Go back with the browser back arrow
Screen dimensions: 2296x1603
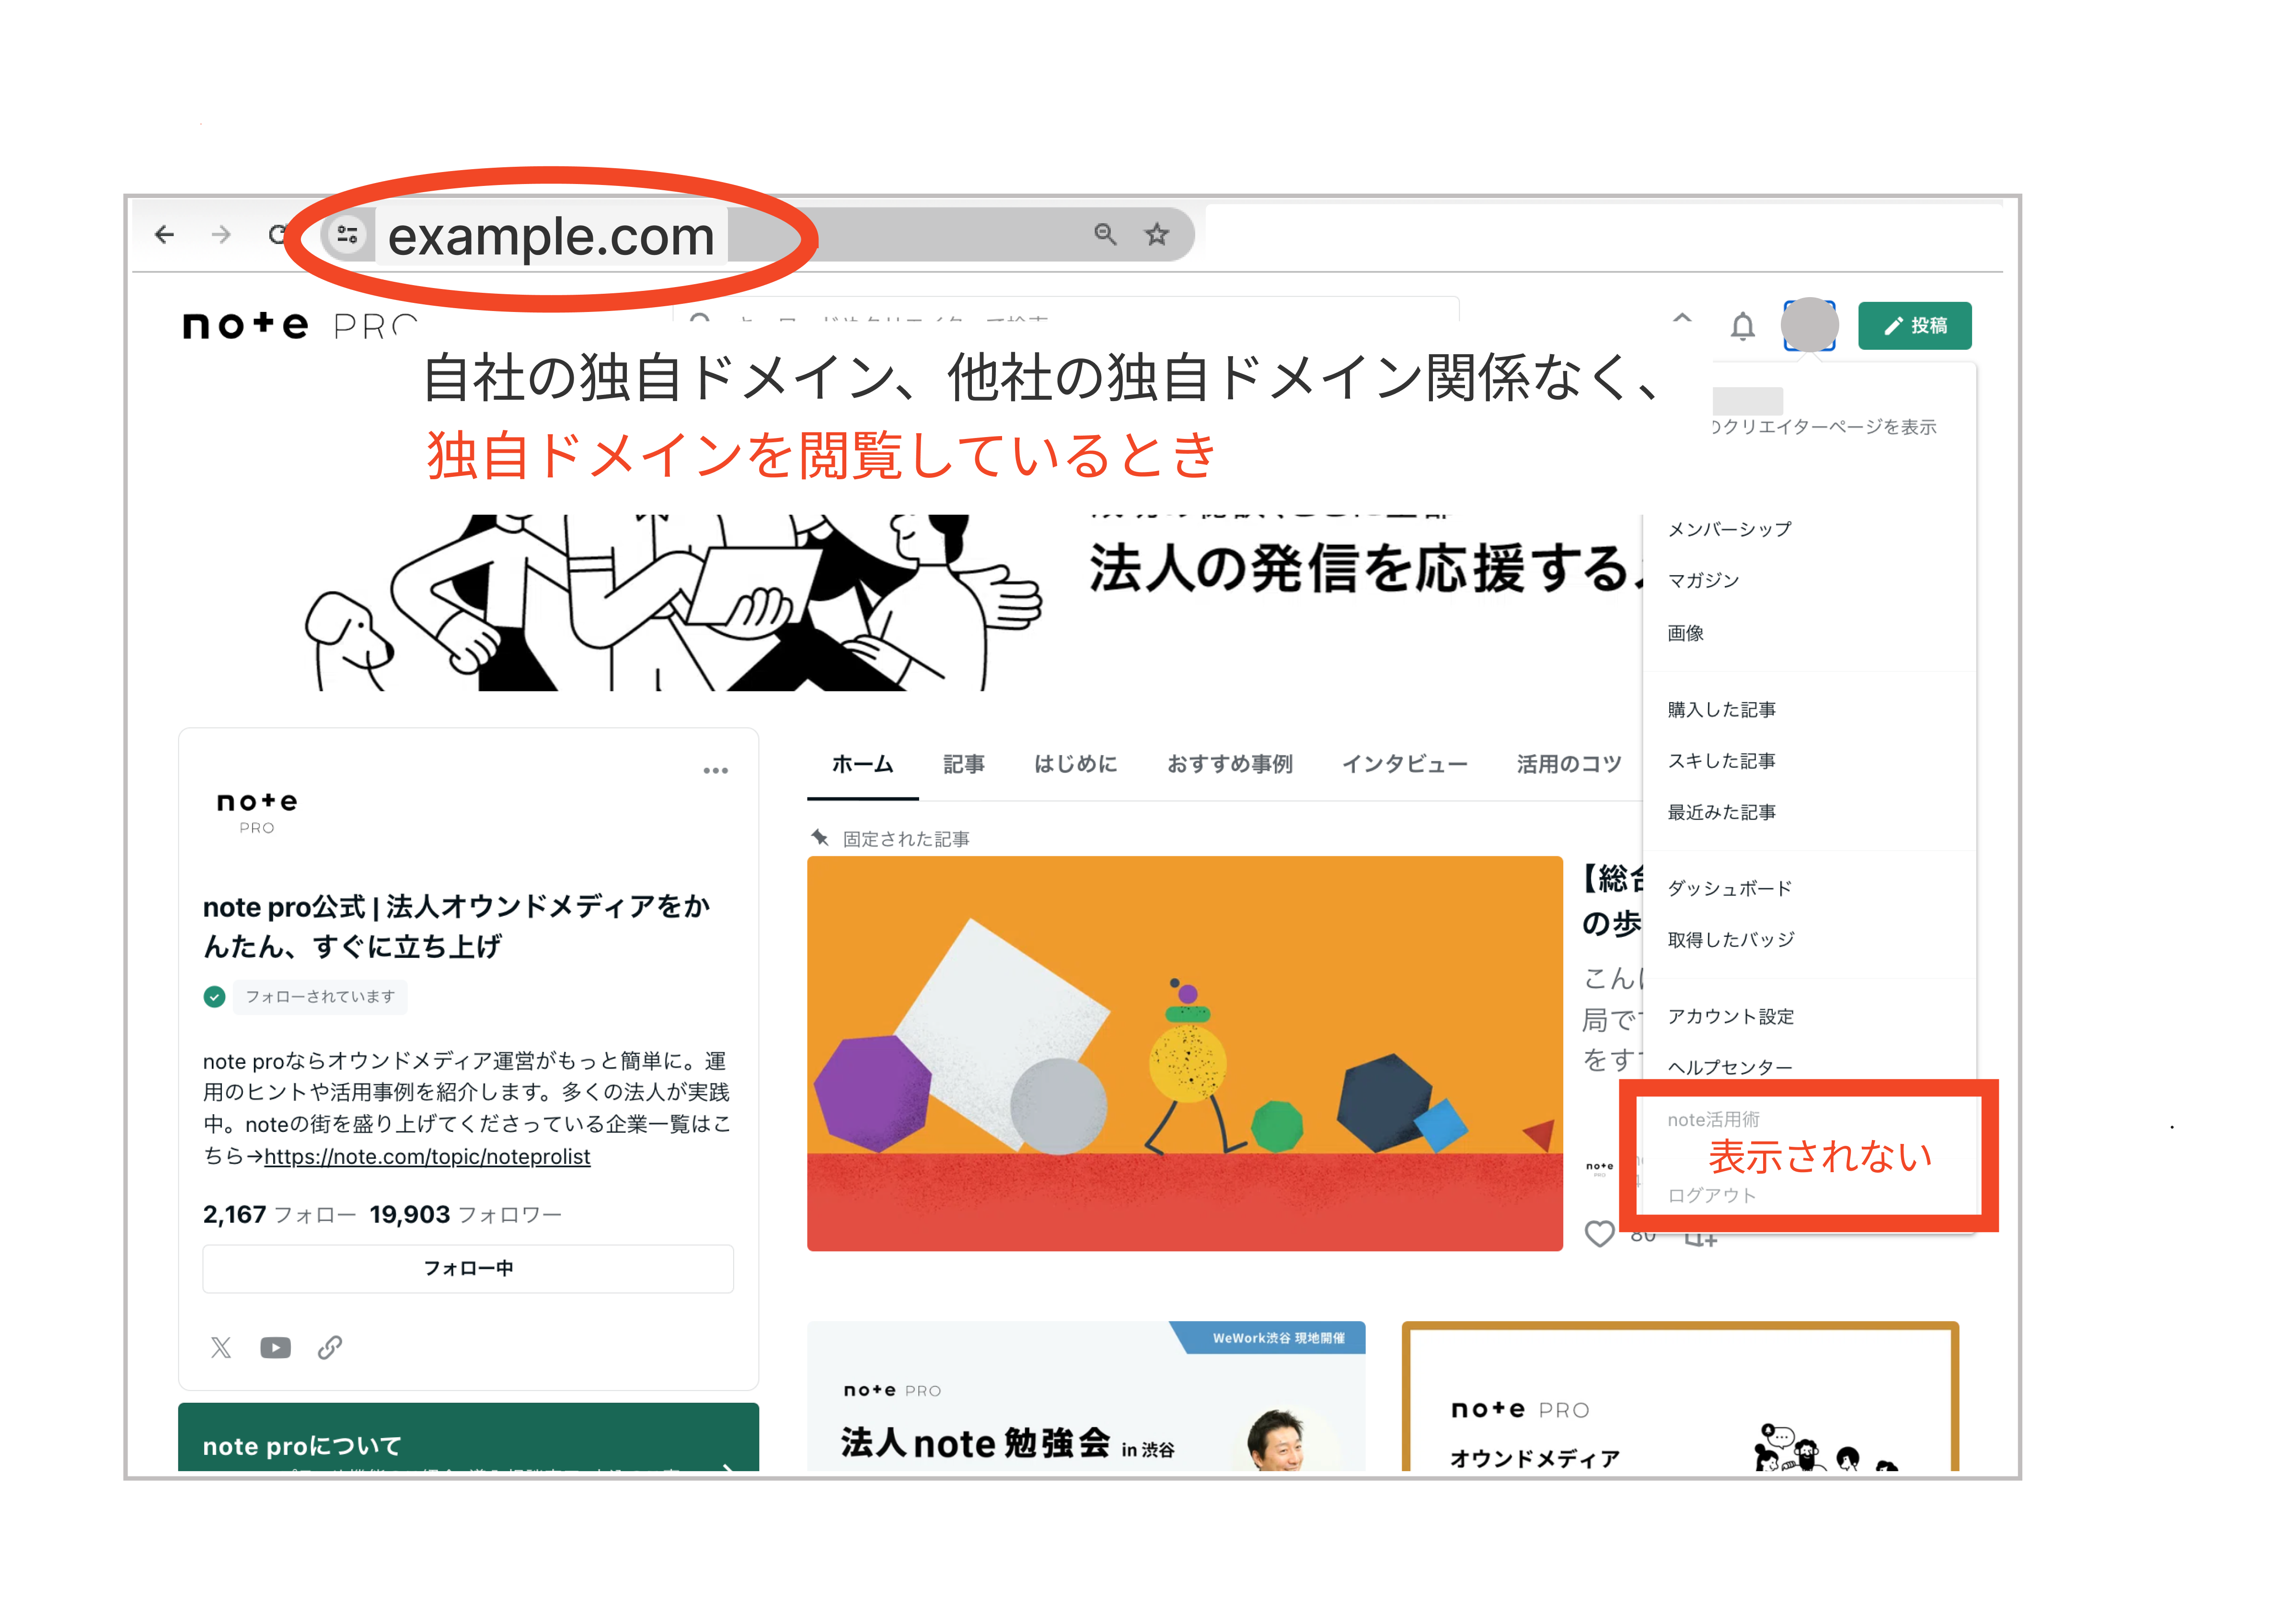point(164,234)
